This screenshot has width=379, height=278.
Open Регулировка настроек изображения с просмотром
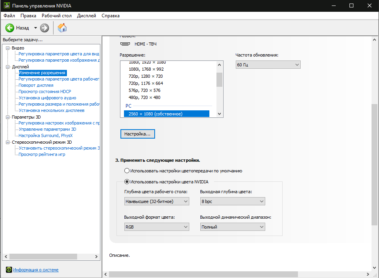[x=59, y=123]
